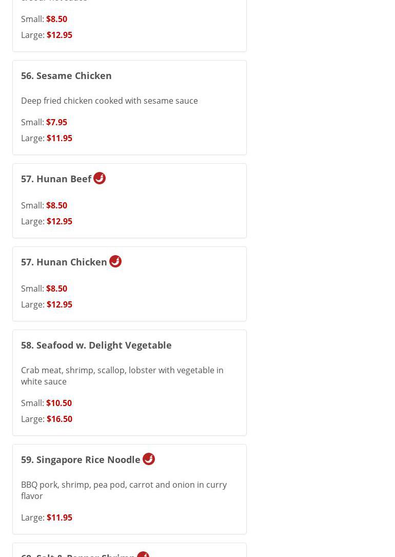Choose Sesame Chicken small price $7.95
The image size is (395, 557).
point(56,122)
